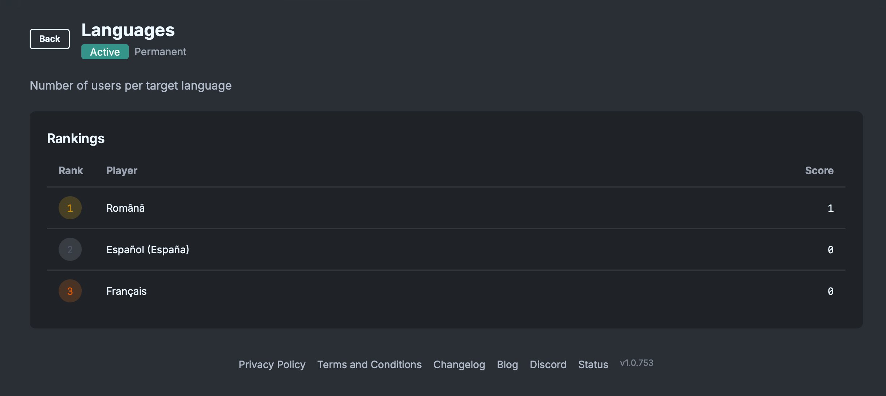
Task: Open the Blog link
Action: coord(507,365)
